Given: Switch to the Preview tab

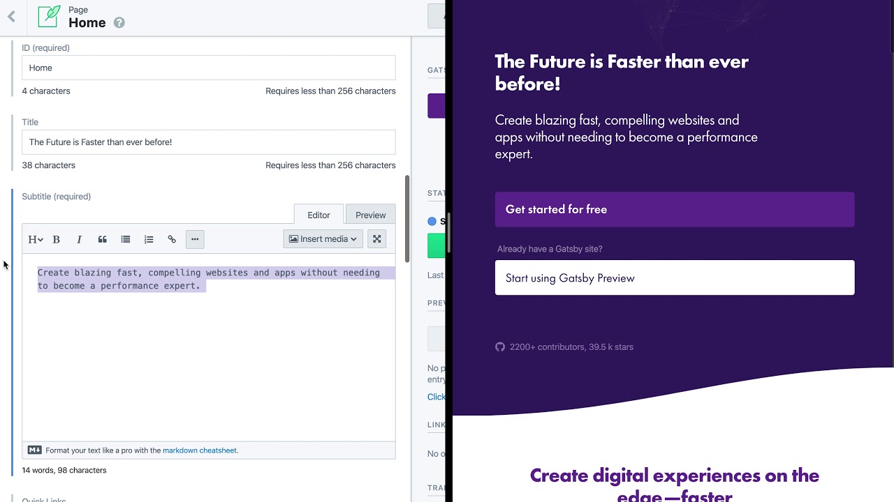Looking at the screenshot, I should 370,215.
